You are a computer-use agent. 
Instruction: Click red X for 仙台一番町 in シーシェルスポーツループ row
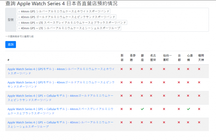click(x=164, y=122)
